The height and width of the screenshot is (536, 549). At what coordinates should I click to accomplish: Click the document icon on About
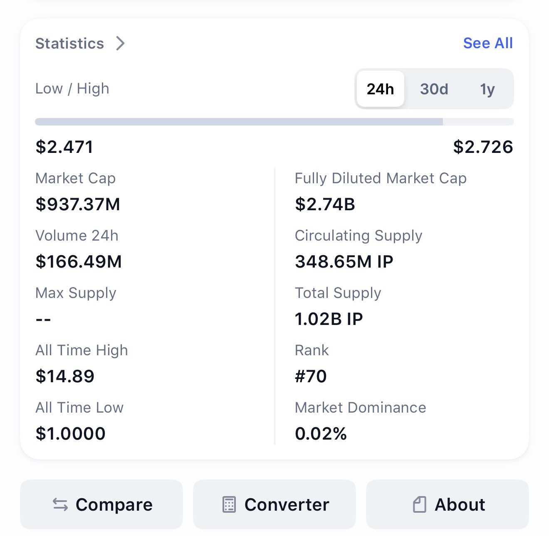pos(420,505)
